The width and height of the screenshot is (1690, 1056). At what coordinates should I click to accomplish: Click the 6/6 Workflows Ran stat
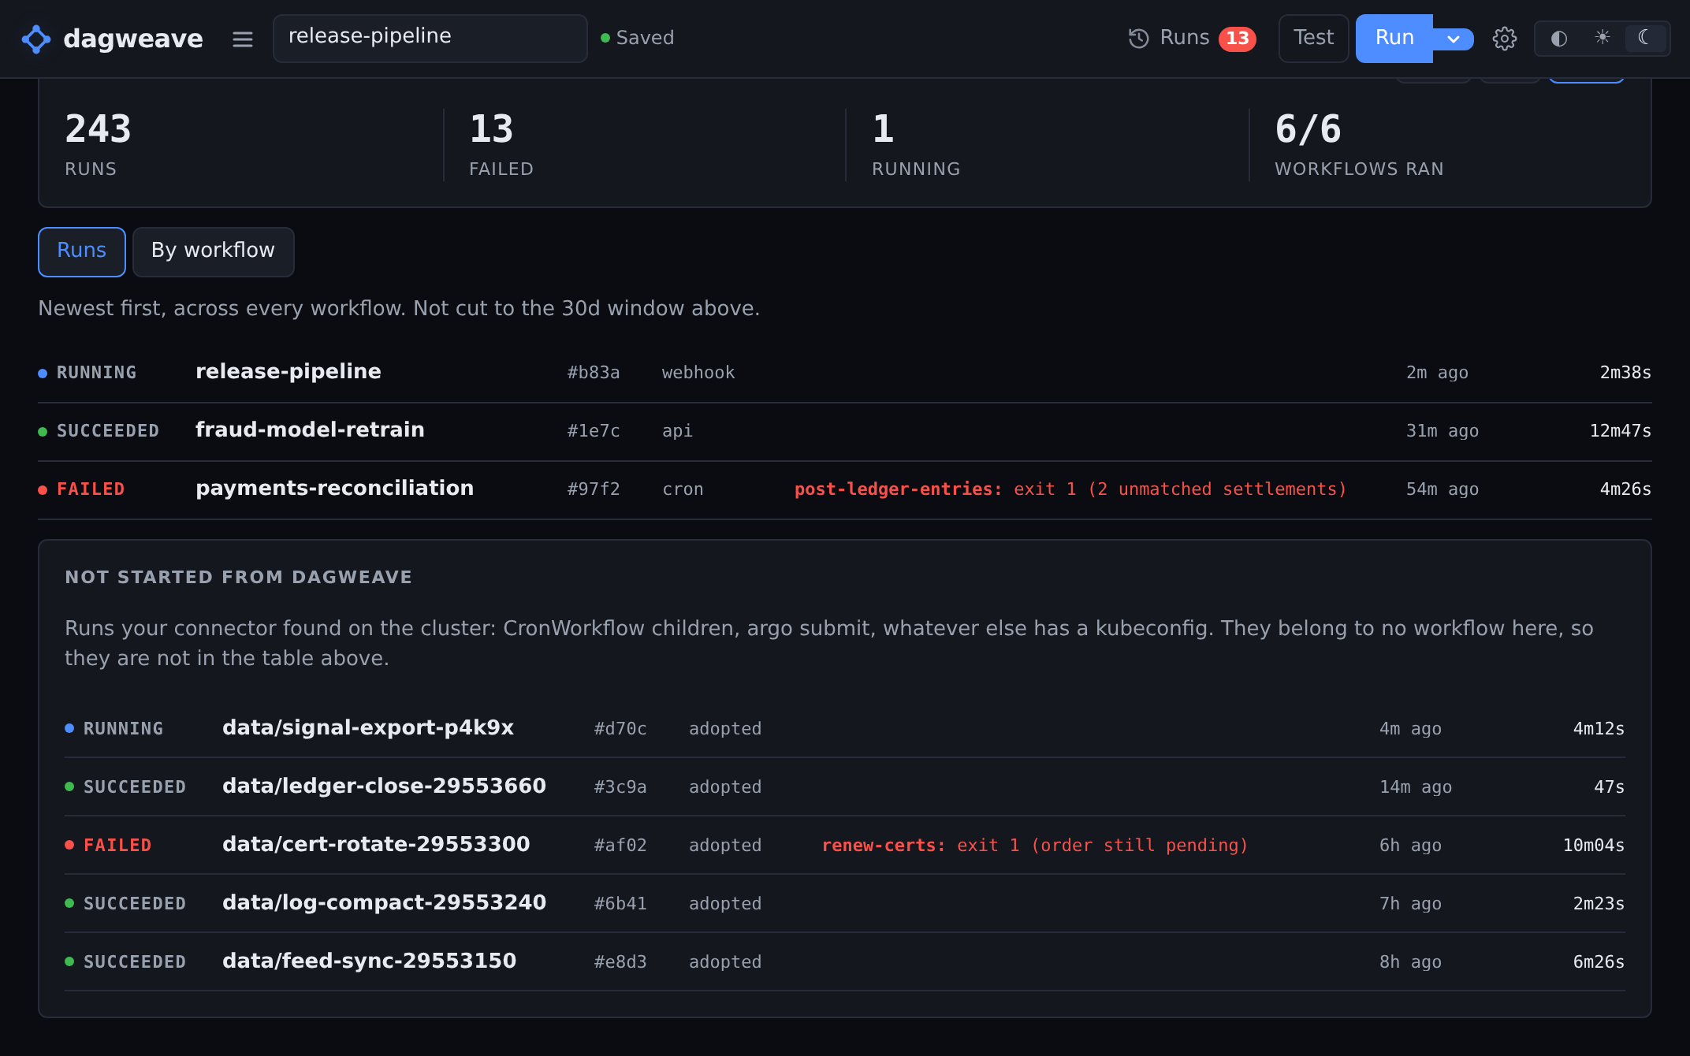[x=1359, y=145]
